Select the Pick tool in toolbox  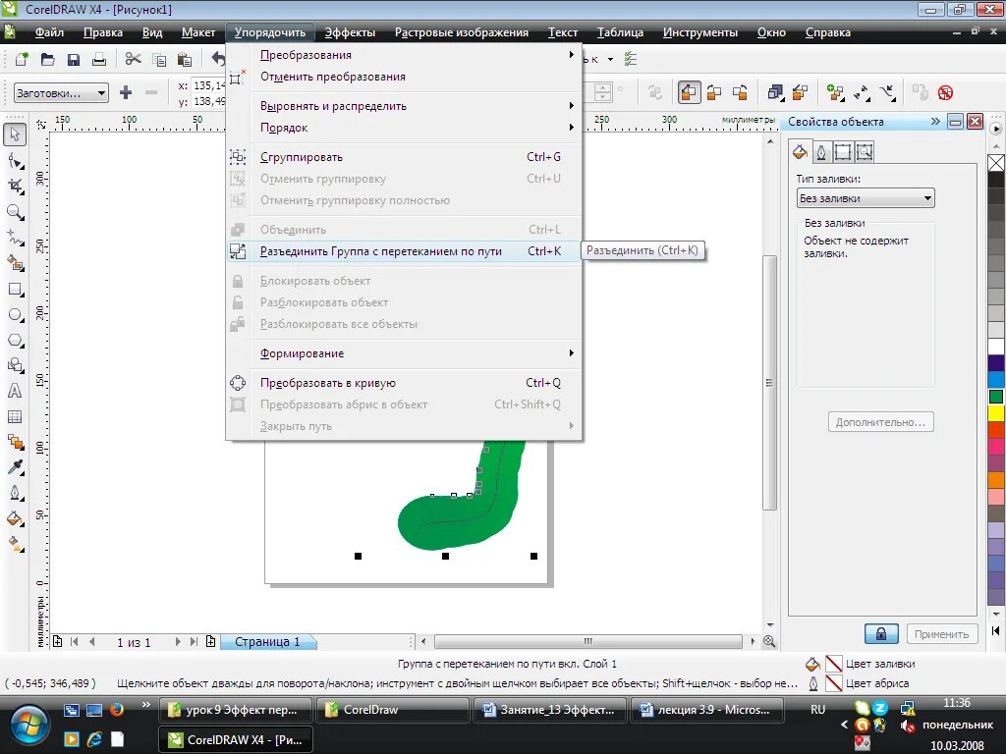pos(15,135)
